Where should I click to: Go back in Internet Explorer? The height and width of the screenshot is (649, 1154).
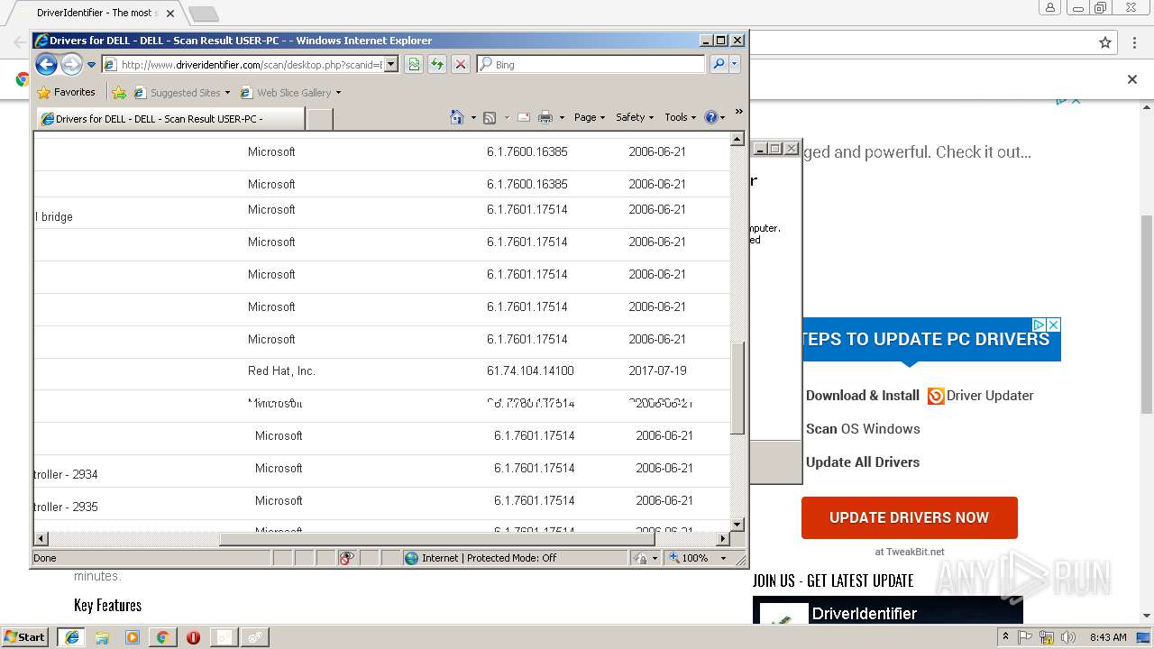(x=46, y=64)
